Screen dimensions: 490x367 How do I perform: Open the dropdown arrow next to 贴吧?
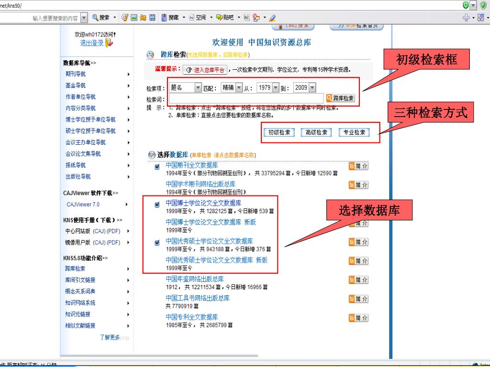coord(238,18)
